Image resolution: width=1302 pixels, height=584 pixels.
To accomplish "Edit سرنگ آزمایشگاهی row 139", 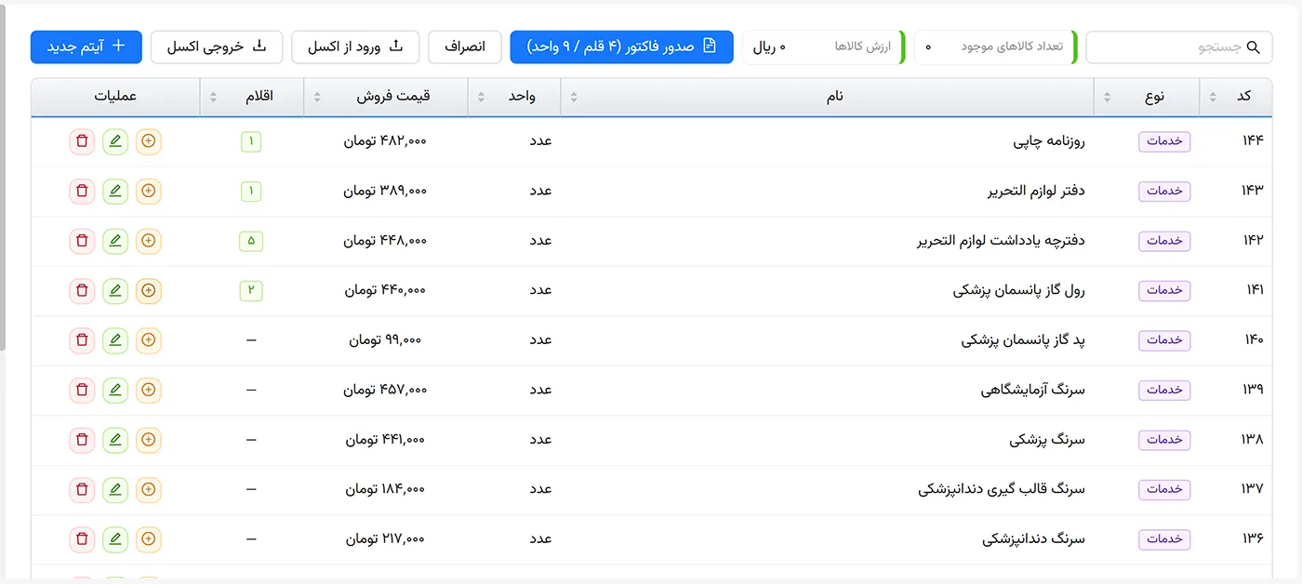I will tap(115, 391).
